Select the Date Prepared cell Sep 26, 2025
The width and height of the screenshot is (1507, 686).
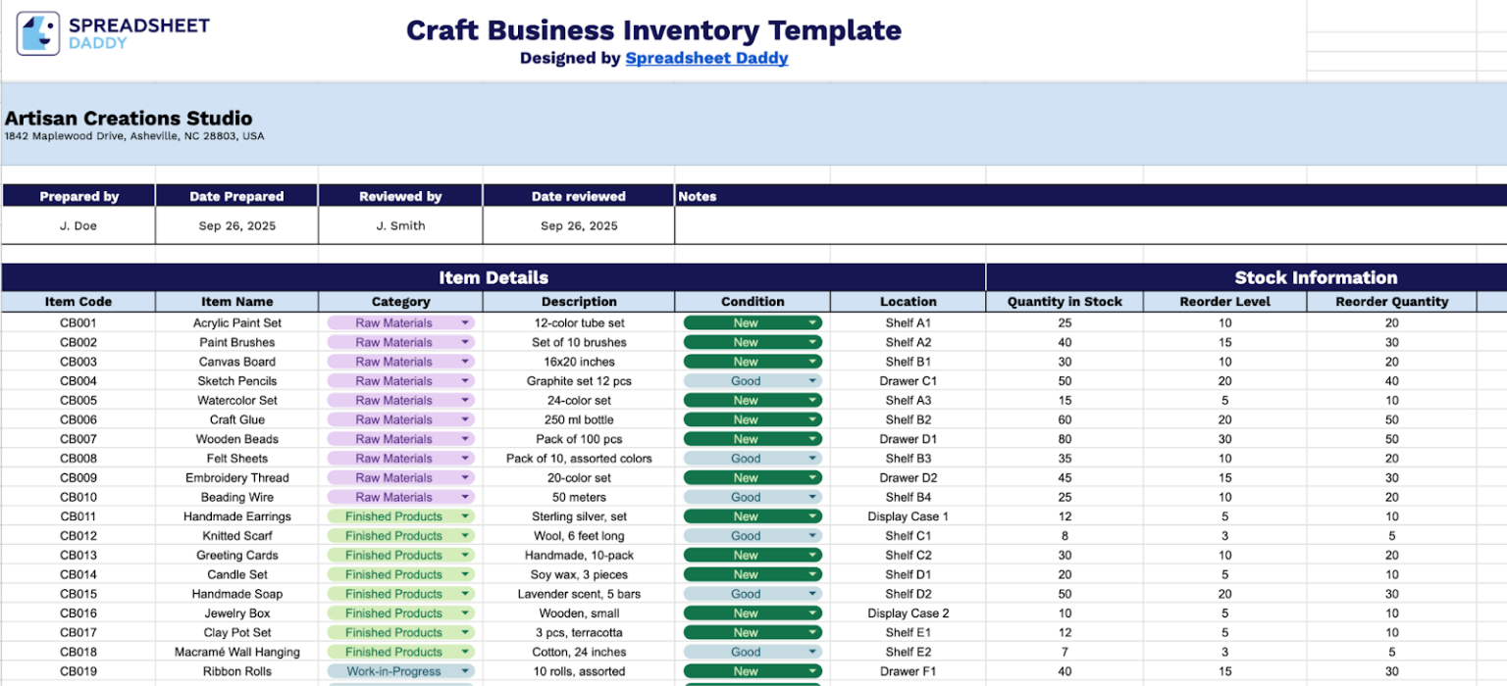pyautogui.click(x=235, y=225)
